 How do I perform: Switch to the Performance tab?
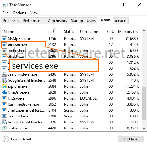click(x=33, y=21)
